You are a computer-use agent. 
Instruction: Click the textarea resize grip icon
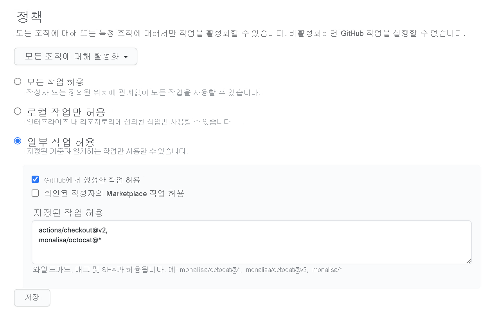click(468, 261)
